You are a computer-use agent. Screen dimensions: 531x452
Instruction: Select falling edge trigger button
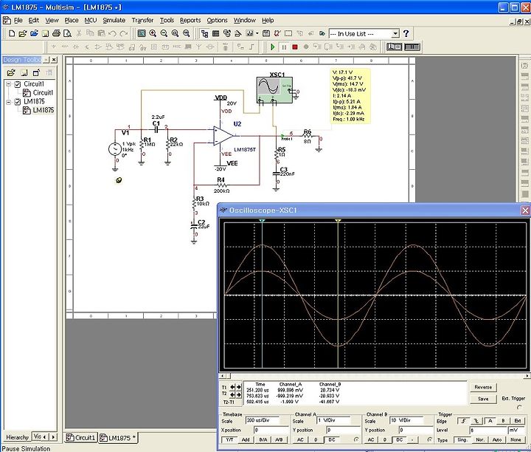[x=476, y=421]
